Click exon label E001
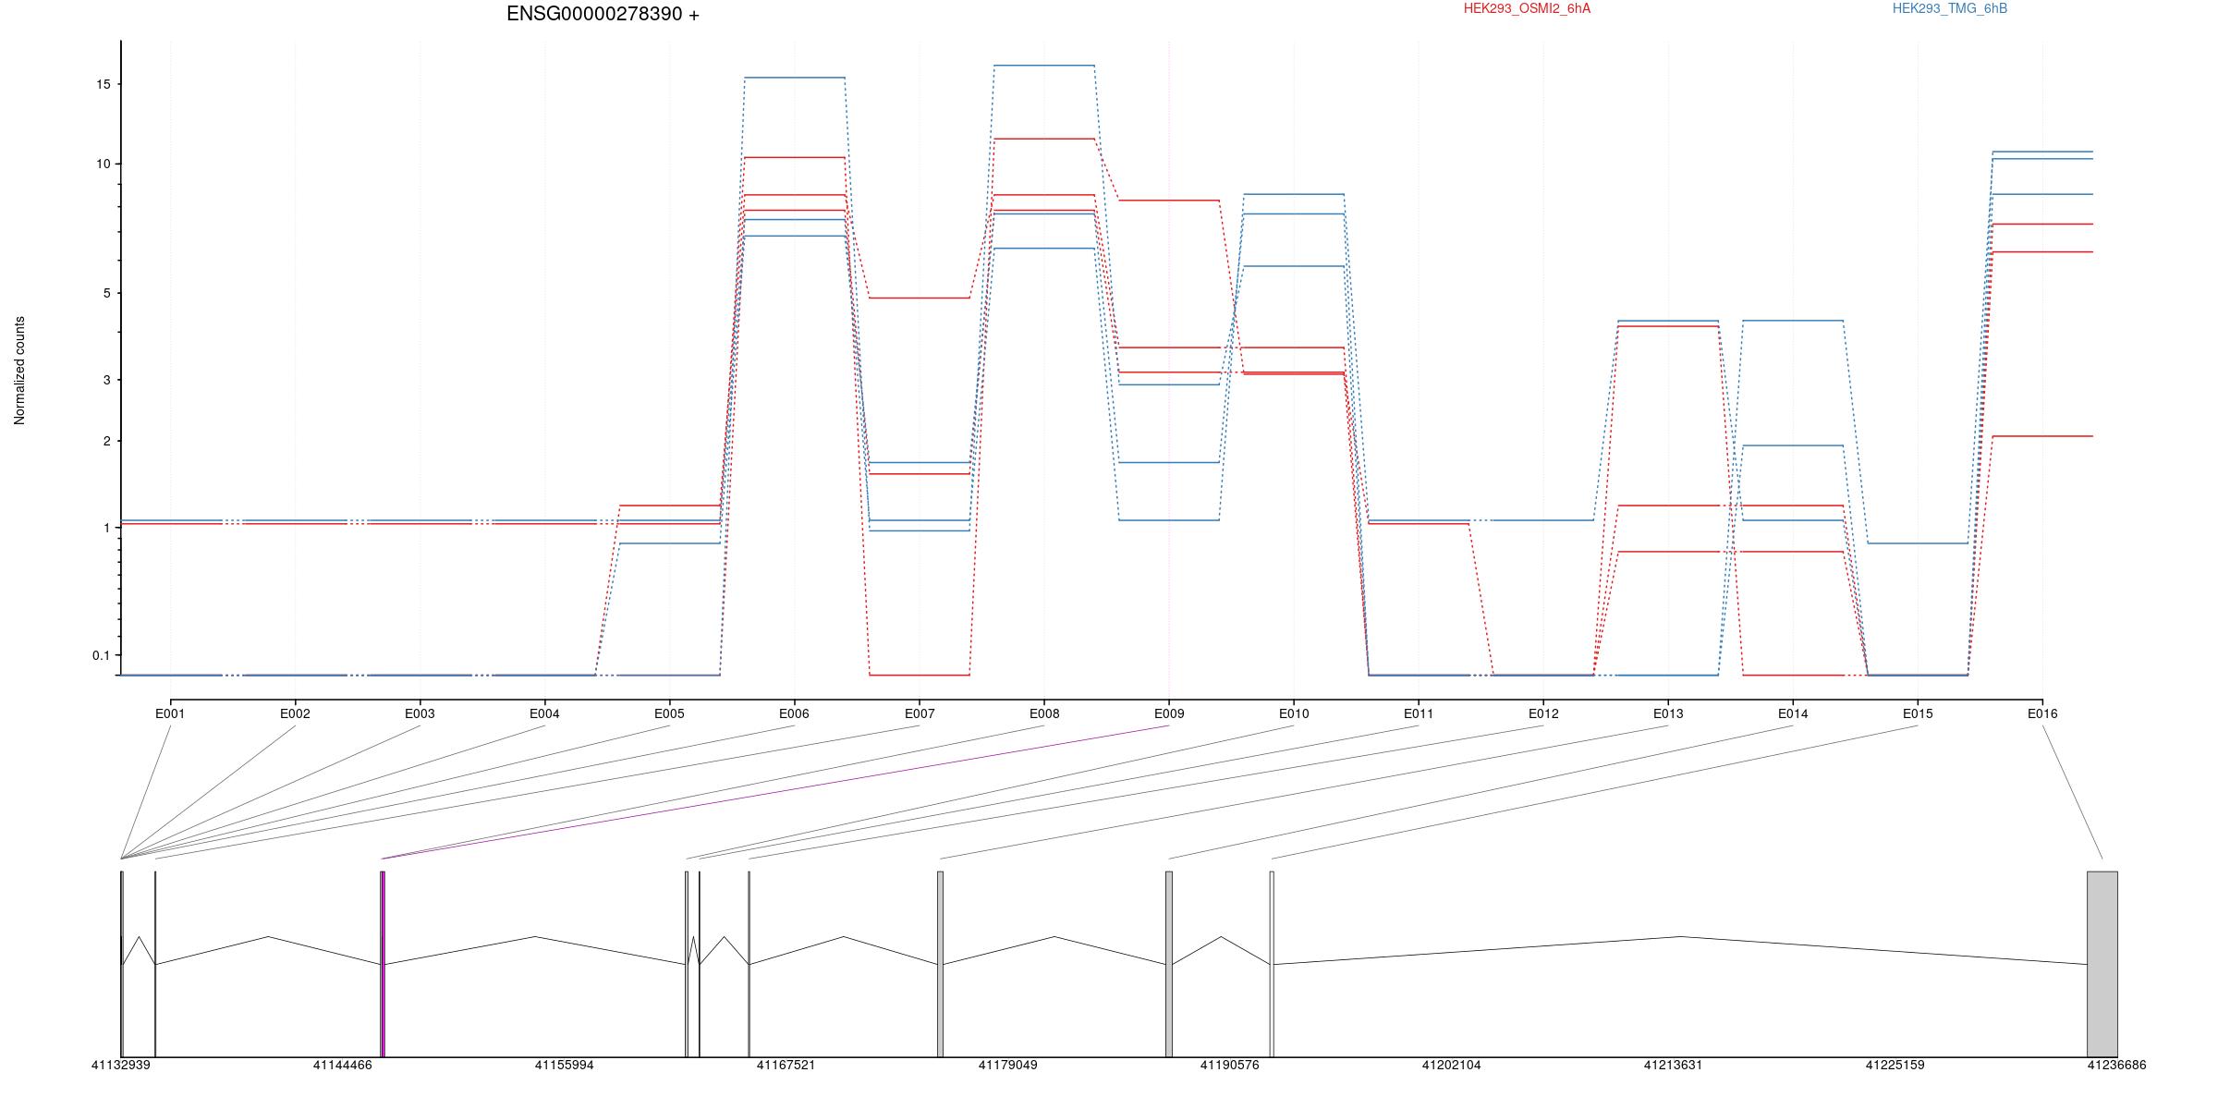The height and width of the screenshot is (1109, 2218). 170,713
